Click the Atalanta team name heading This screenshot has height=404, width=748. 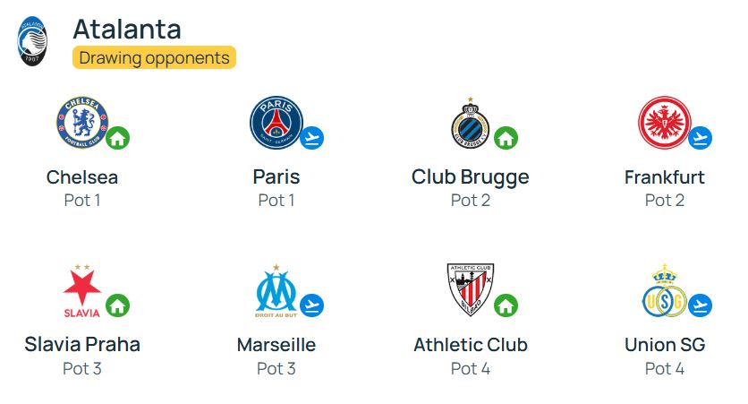click(x=127, y=30)
